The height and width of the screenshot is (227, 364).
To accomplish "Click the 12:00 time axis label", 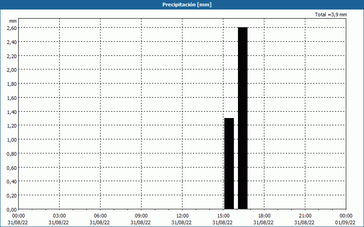I will 182,216.
